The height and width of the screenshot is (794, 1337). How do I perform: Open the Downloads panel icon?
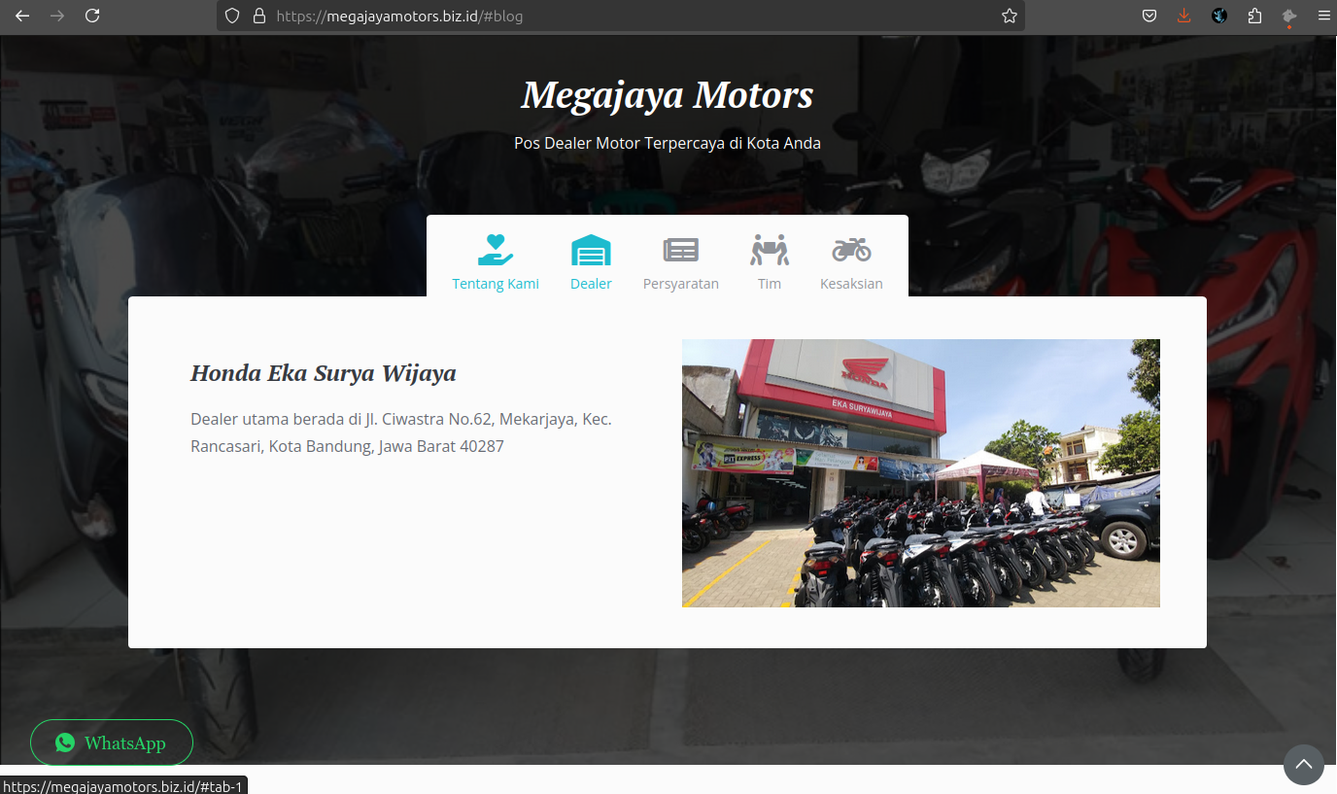1183,16
